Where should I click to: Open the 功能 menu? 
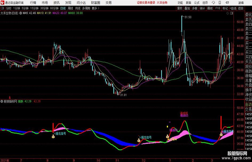click(x=180, y=3)
